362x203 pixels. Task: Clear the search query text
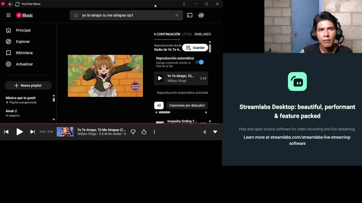177,15
